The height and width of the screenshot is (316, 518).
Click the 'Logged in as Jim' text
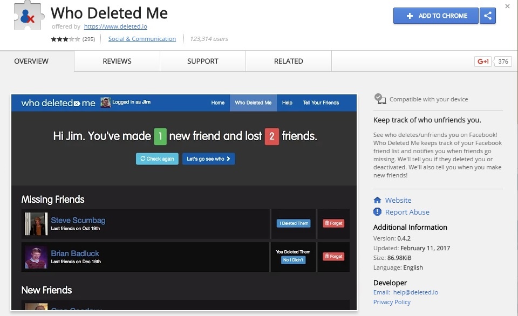tap(132, 102)
